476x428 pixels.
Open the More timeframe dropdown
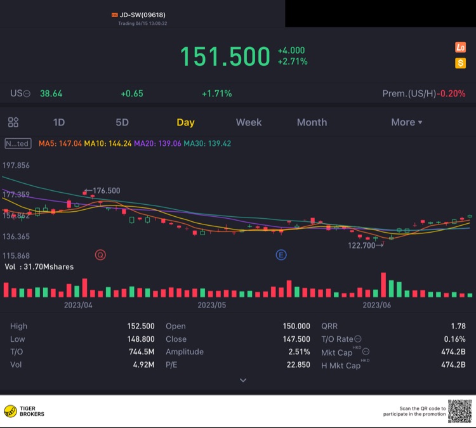point(406,122)
